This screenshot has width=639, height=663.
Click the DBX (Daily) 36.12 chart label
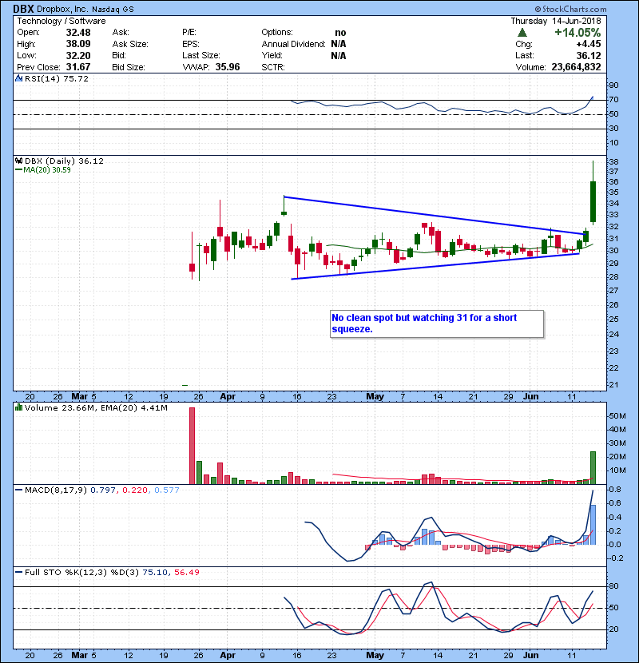pos(64,161)
